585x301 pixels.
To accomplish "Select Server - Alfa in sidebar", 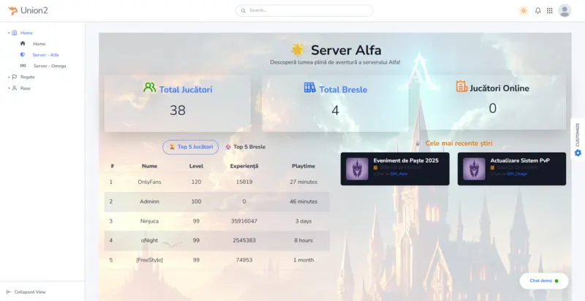I will (45, 55).
